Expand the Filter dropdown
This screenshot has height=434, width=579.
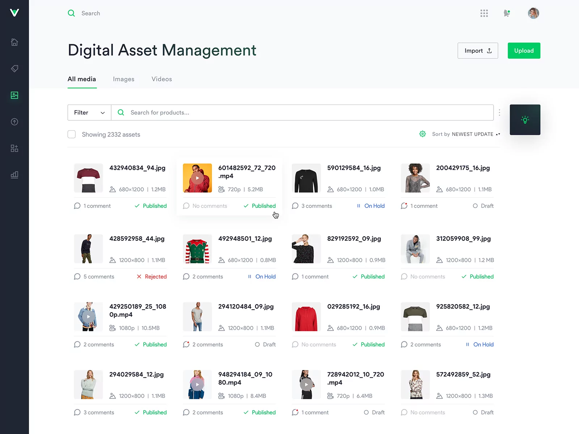pos(89,112)
